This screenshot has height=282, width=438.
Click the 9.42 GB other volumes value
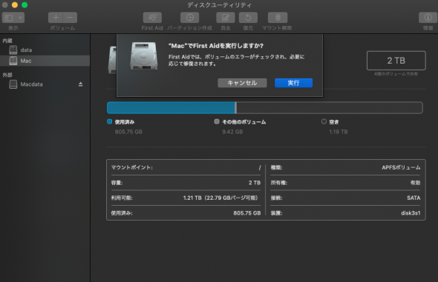click(x=232, y=132)
